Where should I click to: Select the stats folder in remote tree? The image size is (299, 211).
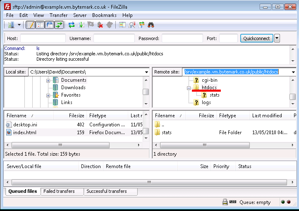(214, 95)
